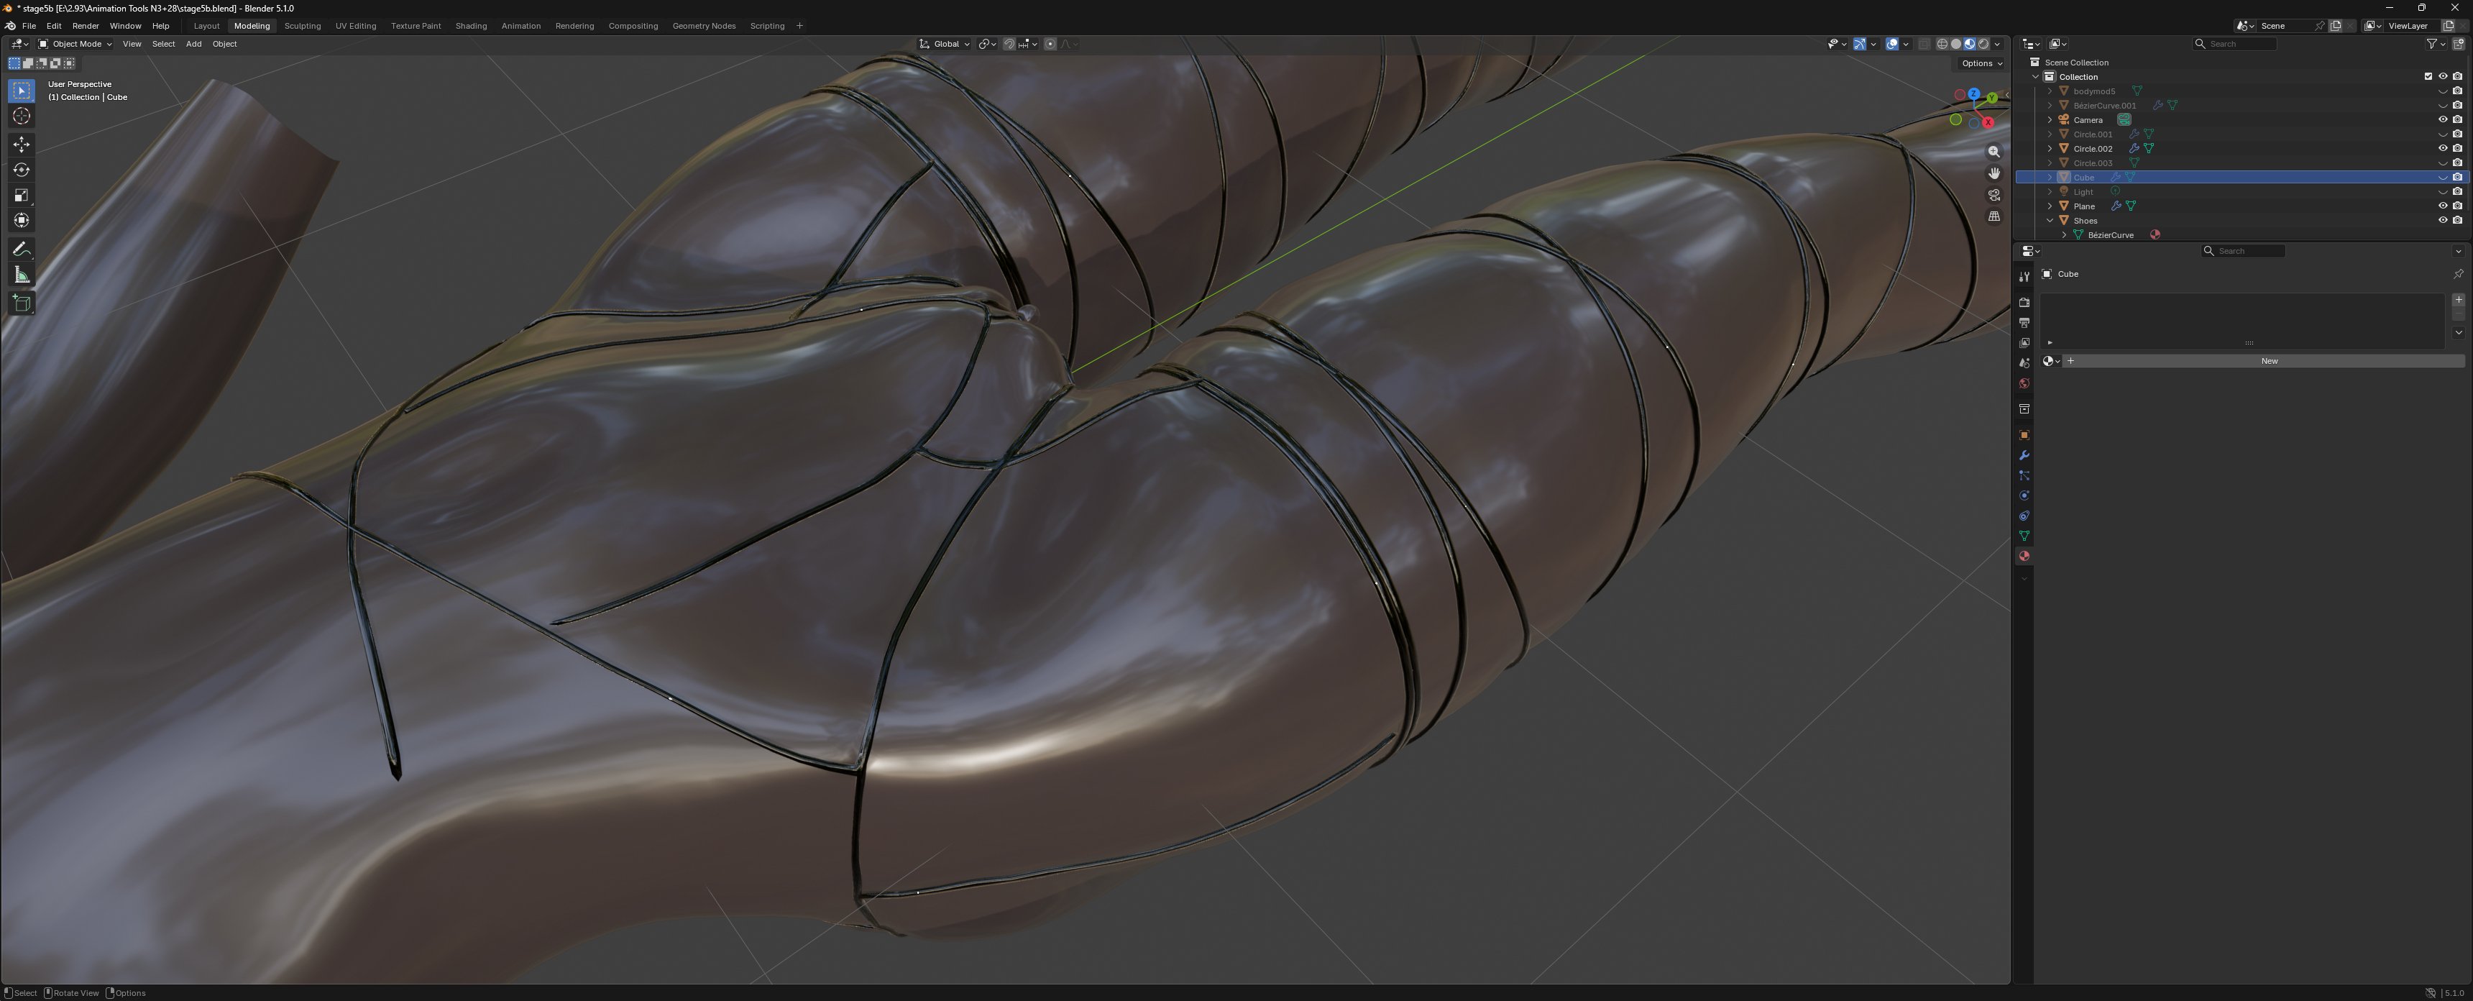Select the Rotate tool
This screenshot has height=1001, width=2473.
pyautogui.click(x=21, y=170)
